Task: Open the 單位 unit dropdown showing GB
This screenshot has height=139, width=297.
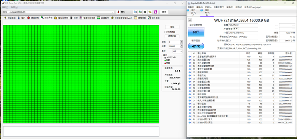Action: tap(178, 51)
